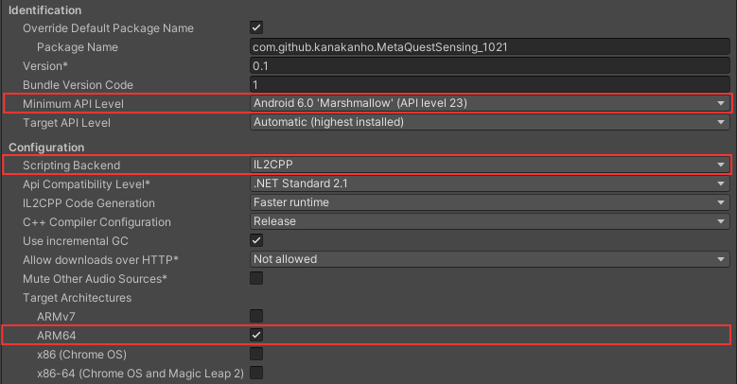Open Allow downloads over HTTP dropdown
This screenshot has height=384, width=737.
[488, 259]
